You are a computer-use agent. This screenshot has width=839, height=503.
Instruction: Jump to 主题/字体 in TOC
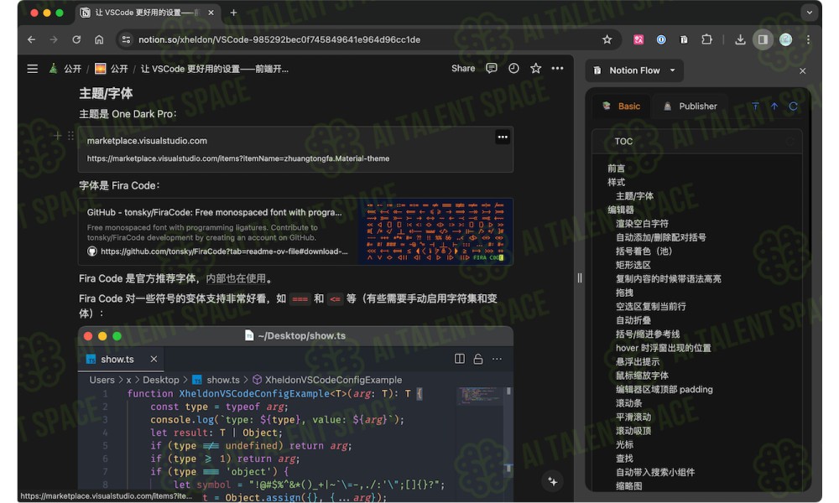coord(634,196)
